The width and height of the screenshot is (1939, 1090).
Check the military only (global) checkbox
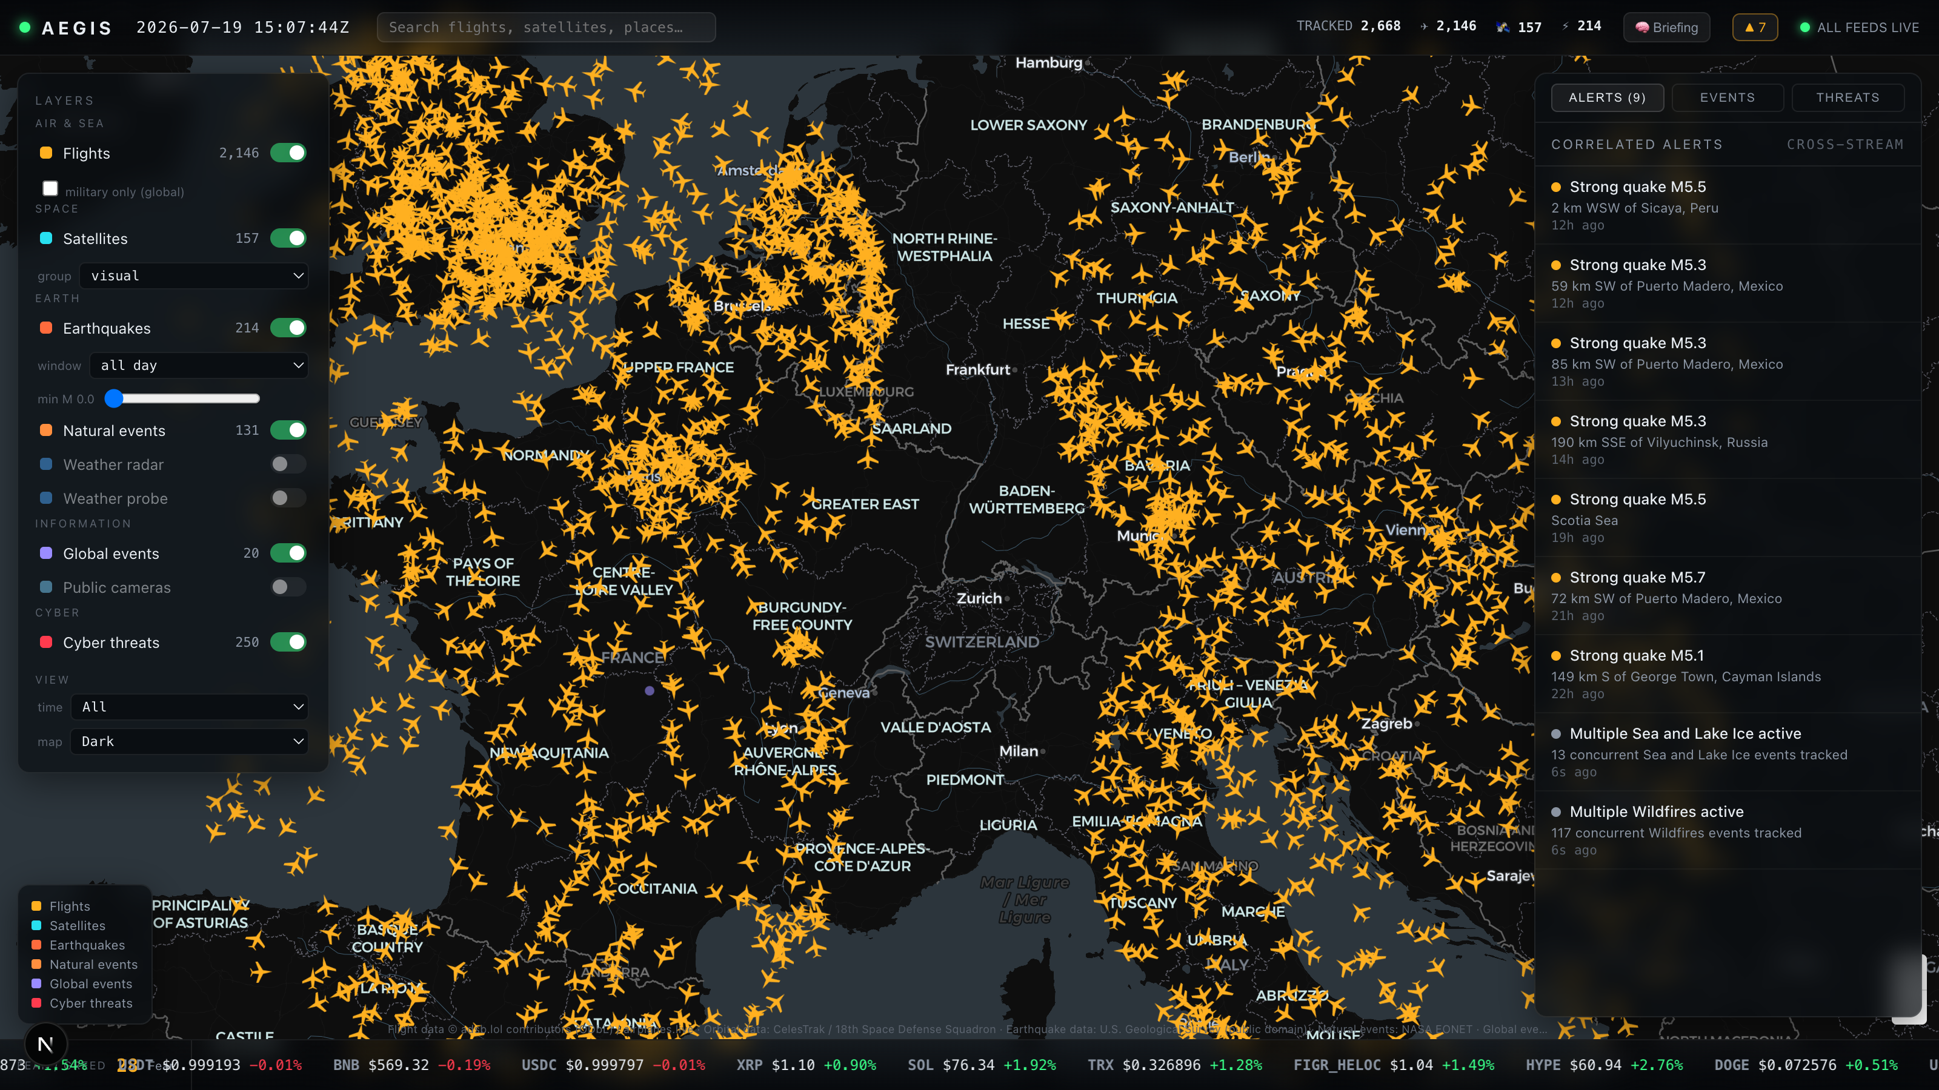(x=50, y=188)
